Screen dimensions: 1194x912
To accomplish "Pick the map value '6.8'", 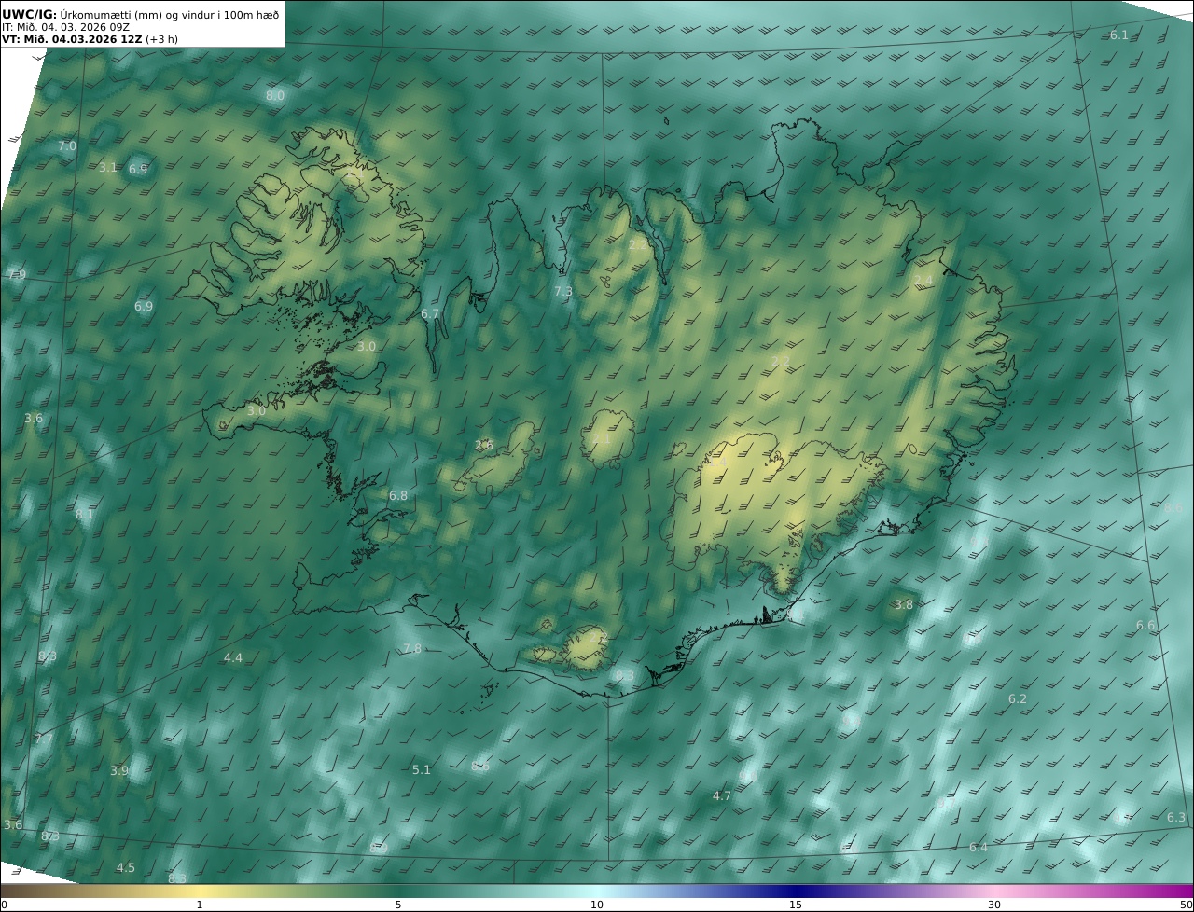I will 398,496.
